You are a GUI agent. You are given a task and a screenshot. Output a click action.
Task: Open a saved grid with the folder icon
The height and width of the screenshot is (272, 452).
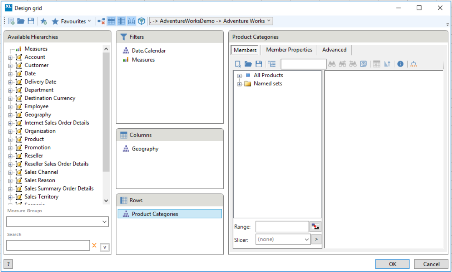coord(20,21)
